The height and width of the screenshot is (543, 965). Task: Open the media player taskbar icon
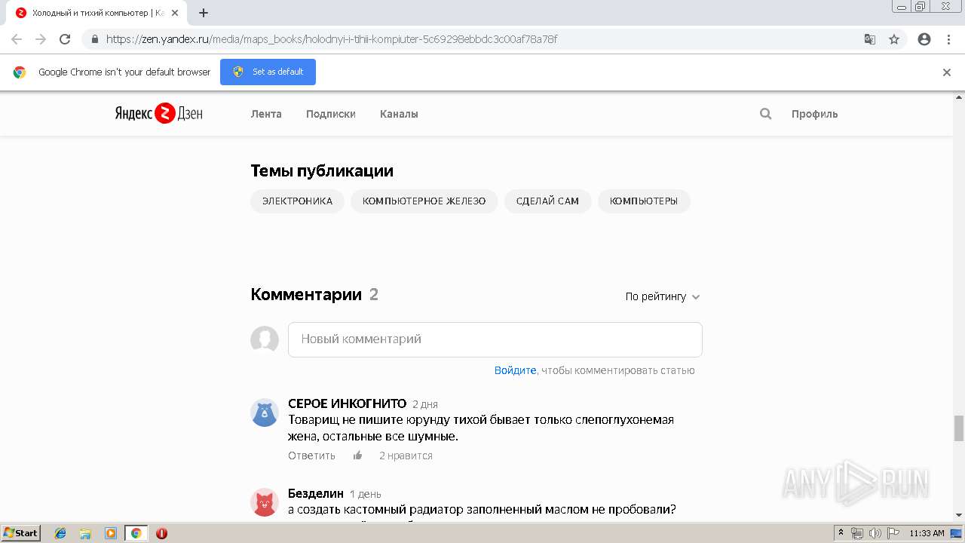click(x=111, y=533)
